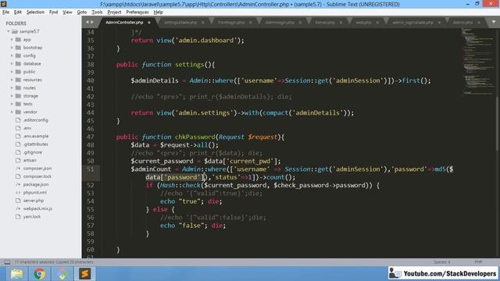Open the Edit menu
Screen dimensions: 500x281
click(x=17, y=12)
